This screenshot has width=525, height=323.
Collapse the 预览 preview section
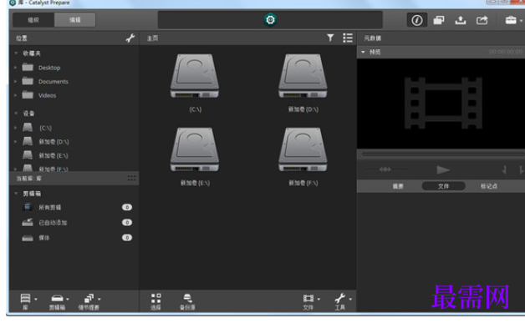(363, 52)
